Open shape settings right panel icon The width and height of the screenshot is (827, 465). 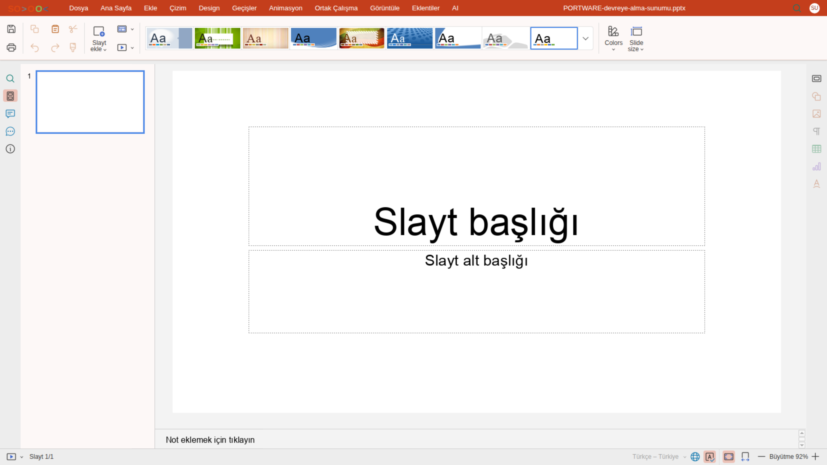tap(816, 96)
